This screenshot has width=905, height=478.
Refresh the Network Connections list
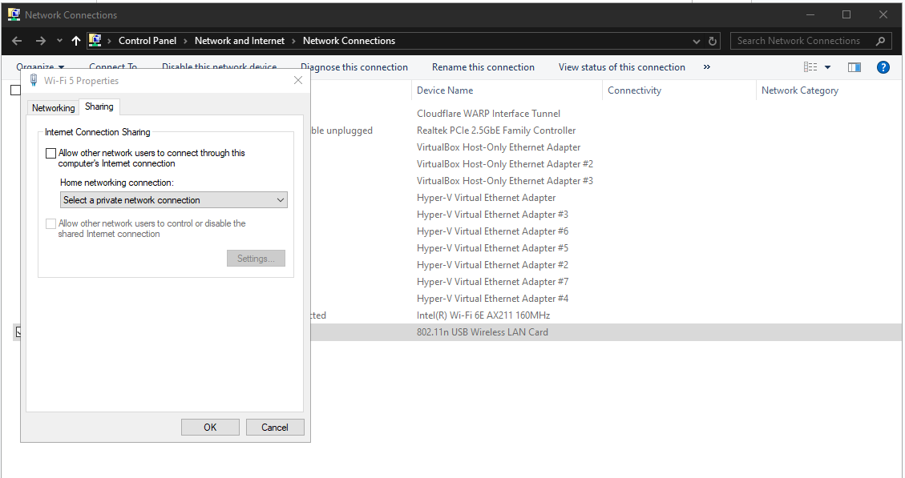coord(713,41)
